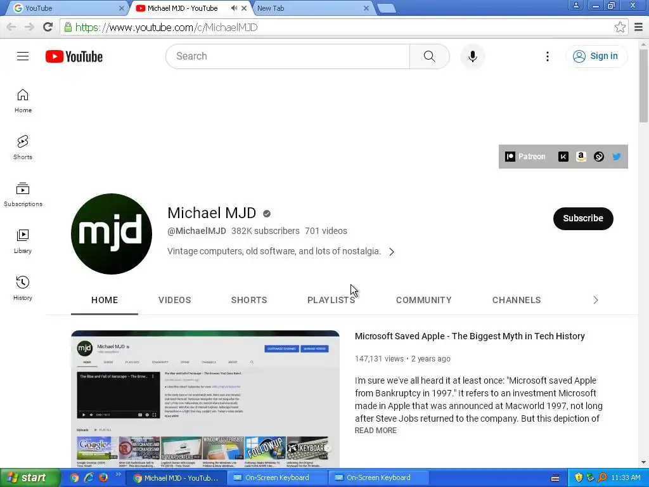The height and width of the screenshot is (487, 649).
Task: Click the circular slash banner link icon
Action: click(x=598, y=157)
